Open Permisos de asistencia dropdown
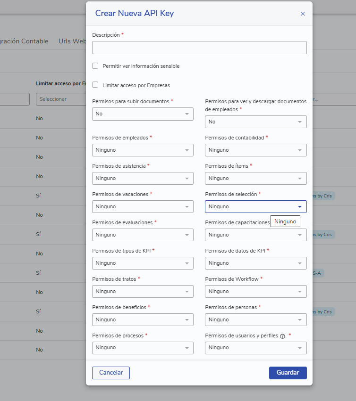The height and width of the screenshot is (401, 356). [143, 178]
